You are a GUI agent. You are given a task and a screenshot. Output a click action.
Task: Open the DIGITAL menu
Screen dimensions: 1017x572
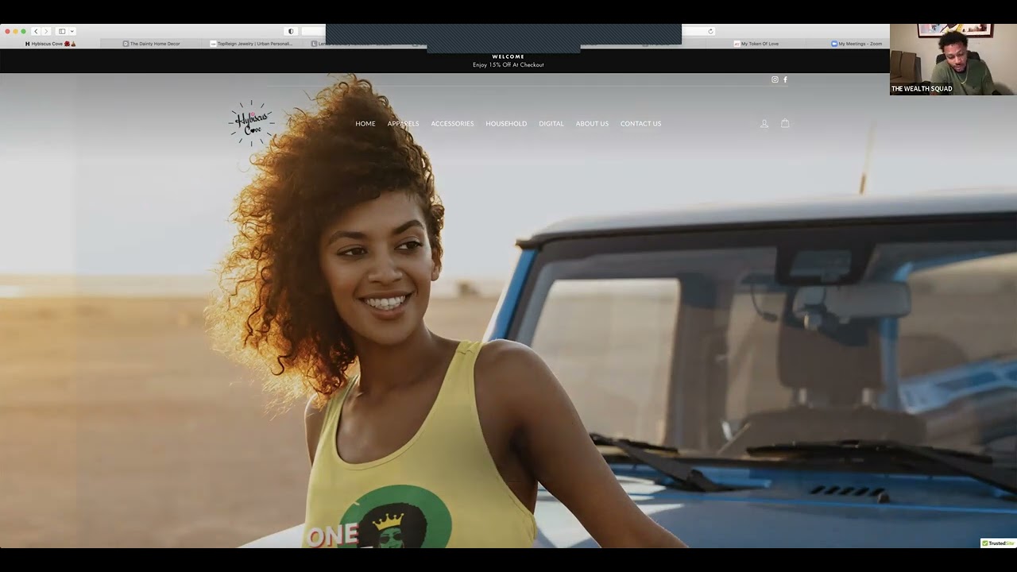coord(551,124)
